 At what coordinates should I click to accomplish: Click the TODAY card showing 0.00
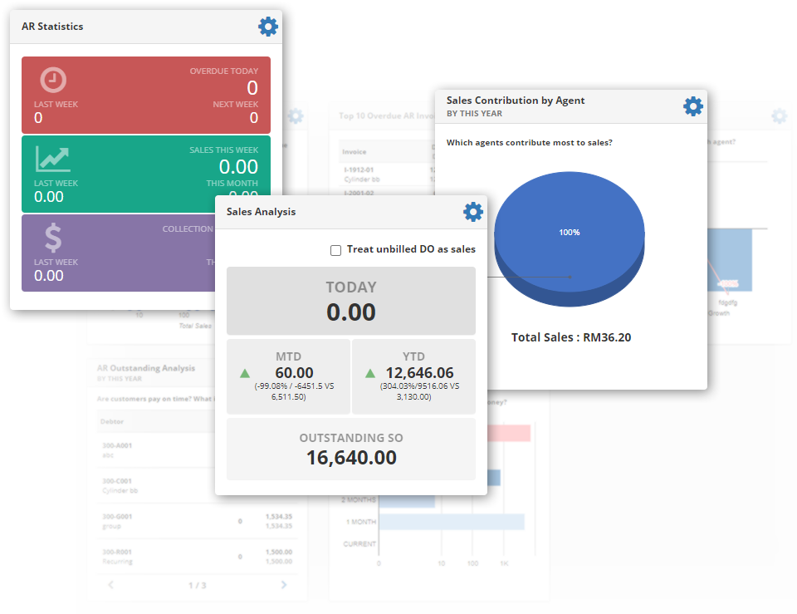[350, 299]
